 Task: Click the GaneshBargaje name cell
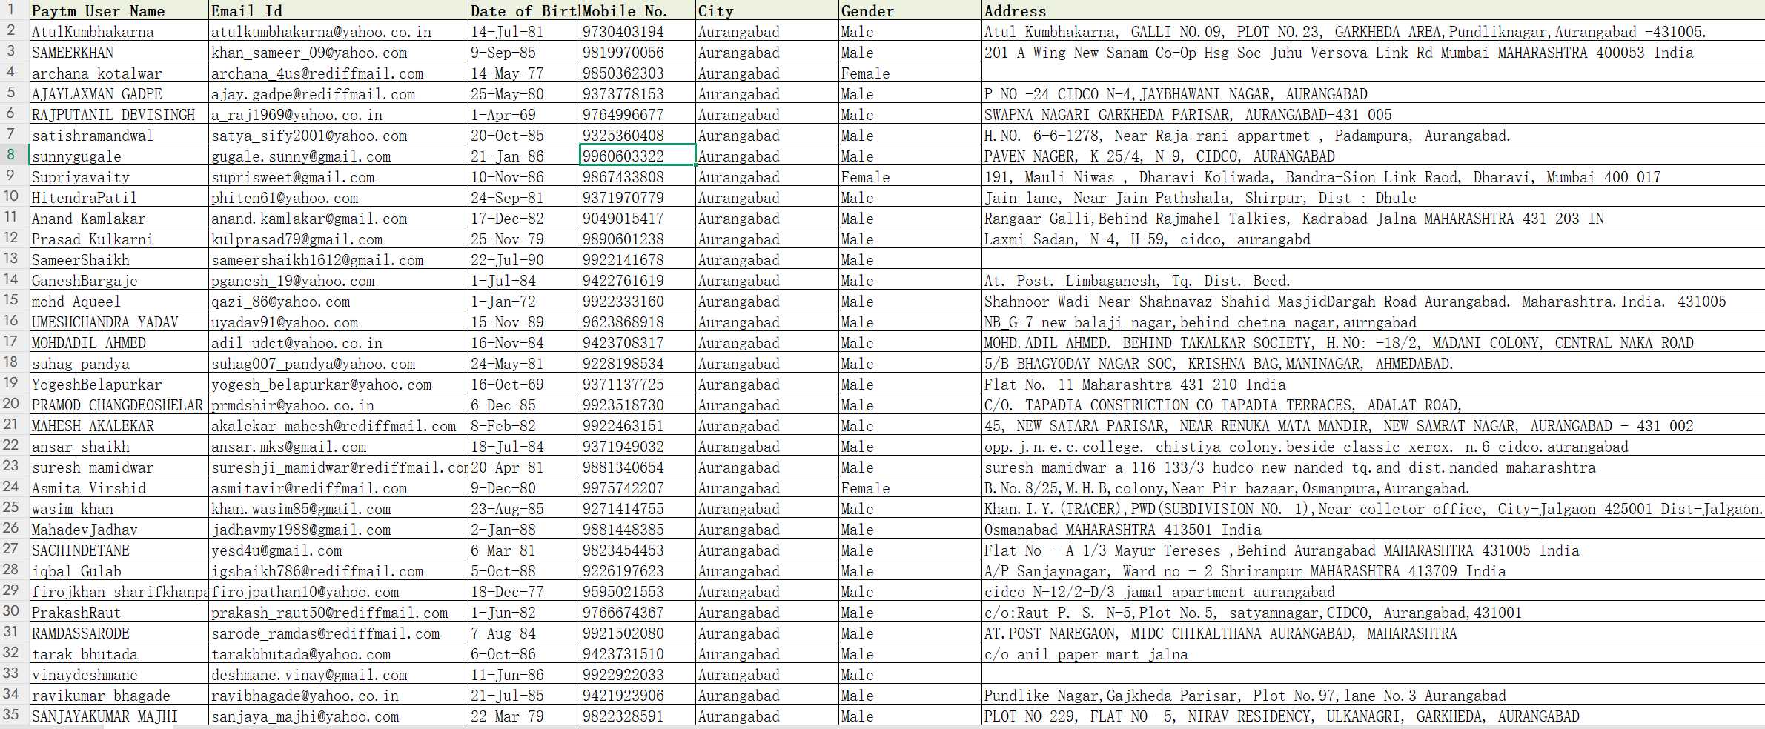pyautogui.click(x=119, y=280)
